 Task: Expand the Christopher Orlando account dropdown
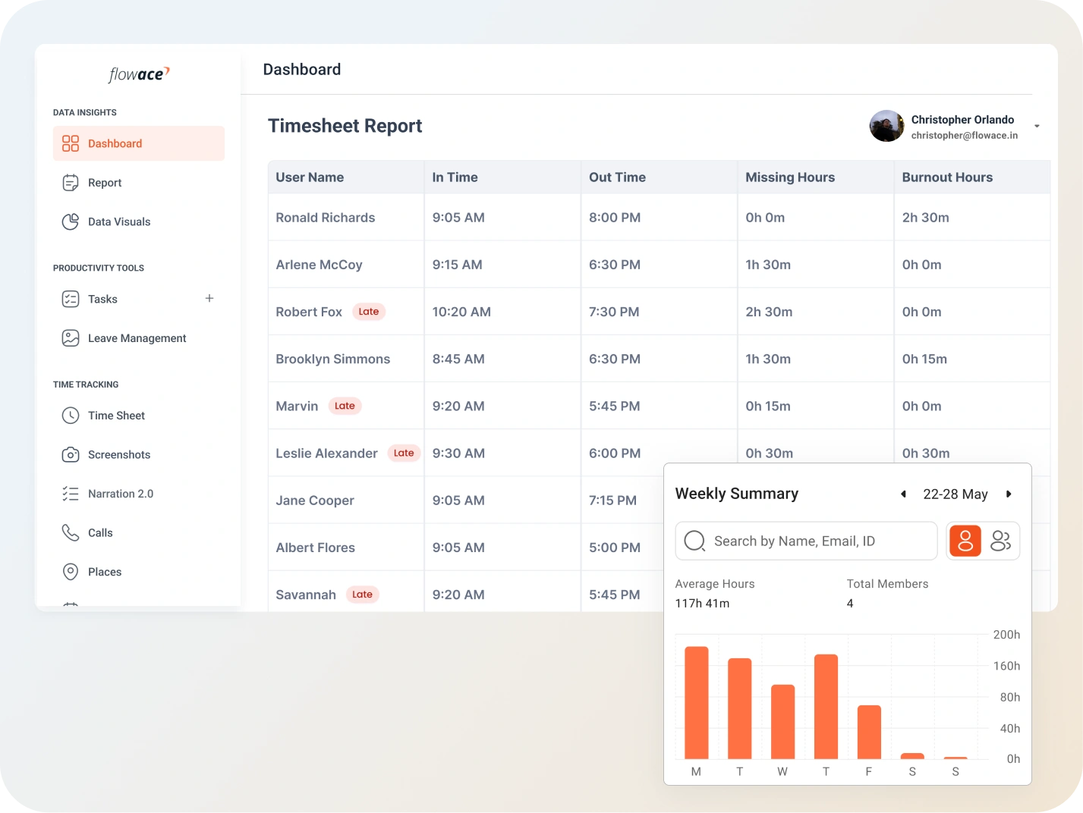pos(1037,127)
